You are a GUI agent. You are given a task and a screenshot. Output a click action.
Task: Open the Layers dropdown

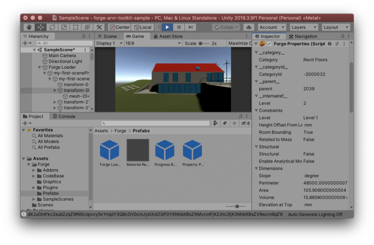click(304, 27)
